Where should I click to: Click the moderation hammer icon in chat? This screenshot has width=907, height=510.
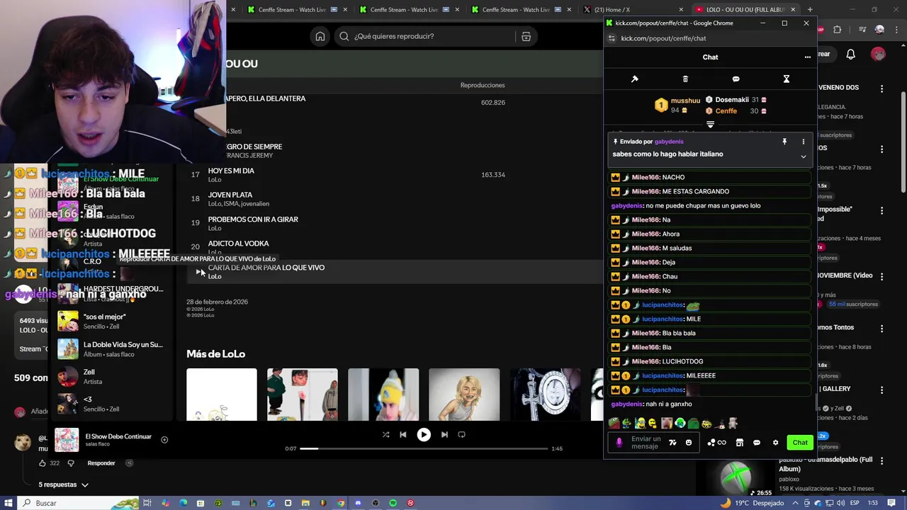pos(635,79)
